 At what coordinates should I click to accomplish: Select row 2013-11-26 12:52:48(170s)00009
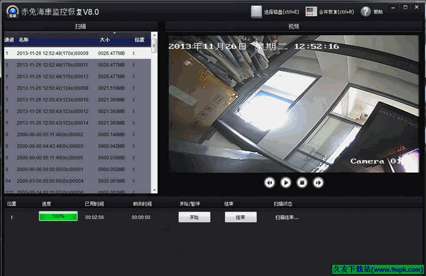[x=77, y=53]
